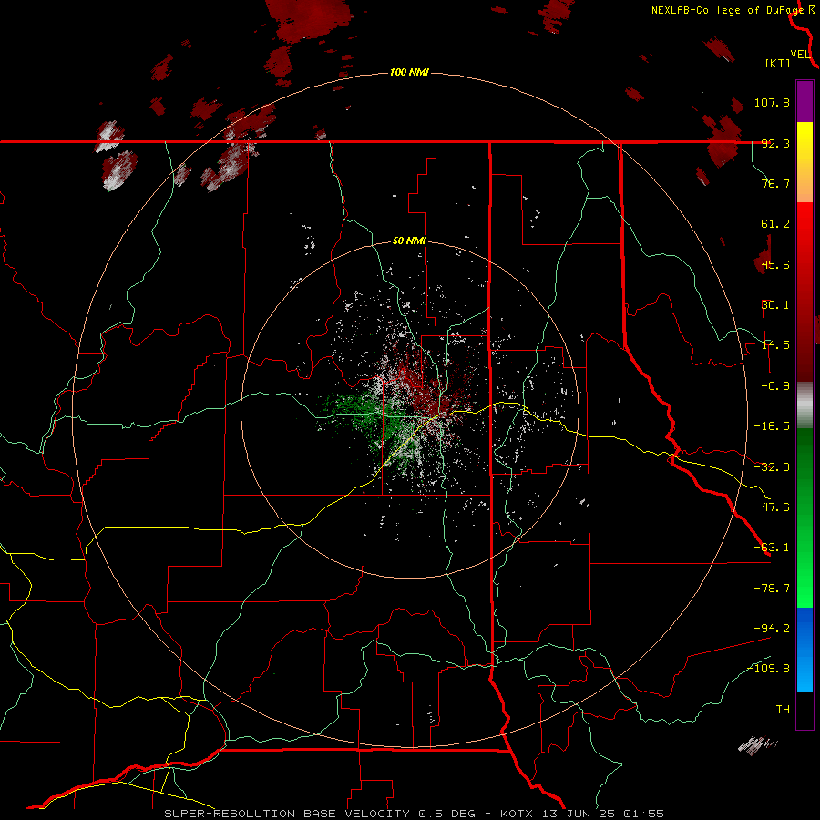The height and width of the screenshot is (820, 820).
Task: Click the 61.2 velocity scale value
Action: click(x=775, y=224)
